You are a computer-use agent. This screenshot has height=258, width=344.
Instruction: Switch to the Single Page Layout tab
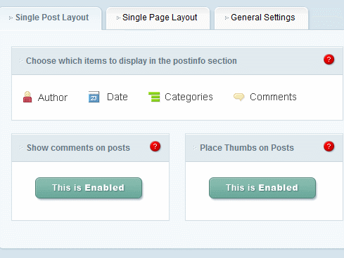coord(158,18)
